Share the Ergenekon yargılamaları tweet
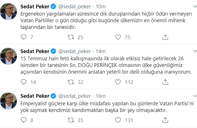Screen dimensions: 197x128 pyautogui.click(x=165, y=37)
